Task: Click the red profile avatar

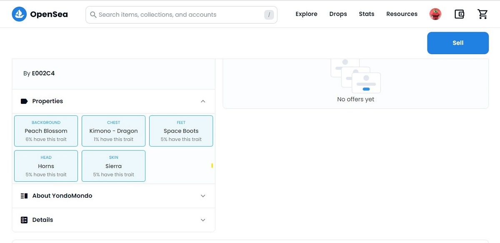Action: [x=435, y=14]
